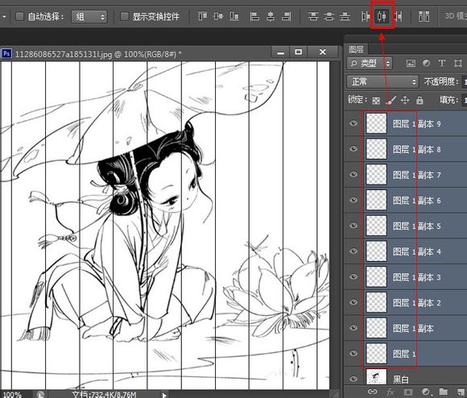
Task: Filter layers by pixel layer icon
Action: coord(411,63)
